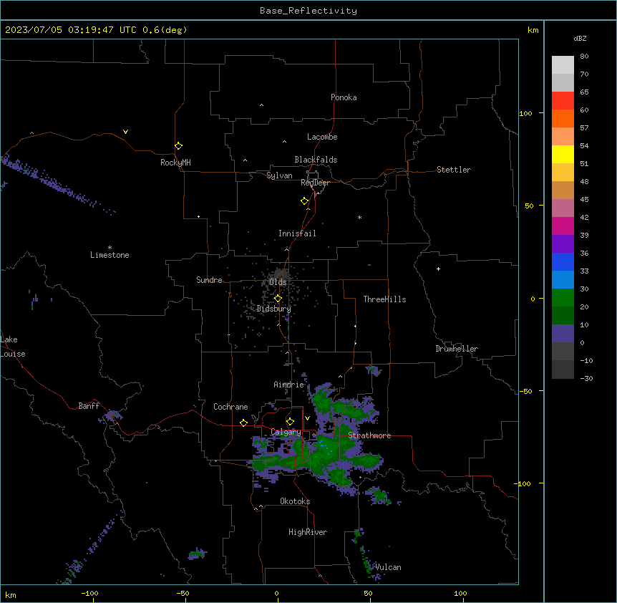Click the slate purple 0-10 dBZ swatch
The width and height of the screenshot is (617, 603).
(563, 334)
